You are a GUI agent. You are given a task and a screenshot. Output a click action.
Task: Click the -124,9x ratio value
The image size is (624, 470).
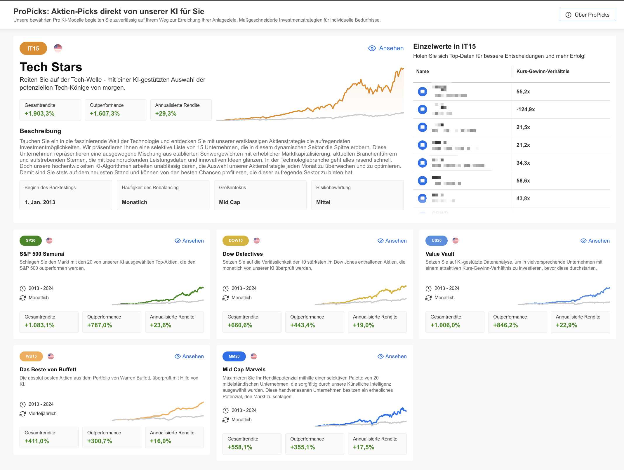coord(526,109)
